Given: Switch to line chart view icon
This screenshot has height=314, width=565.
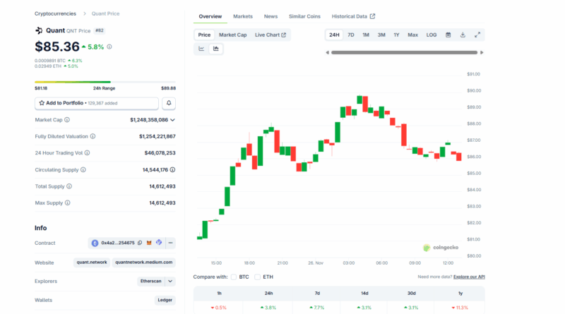Looking at the screenshot, I should 201,49.
